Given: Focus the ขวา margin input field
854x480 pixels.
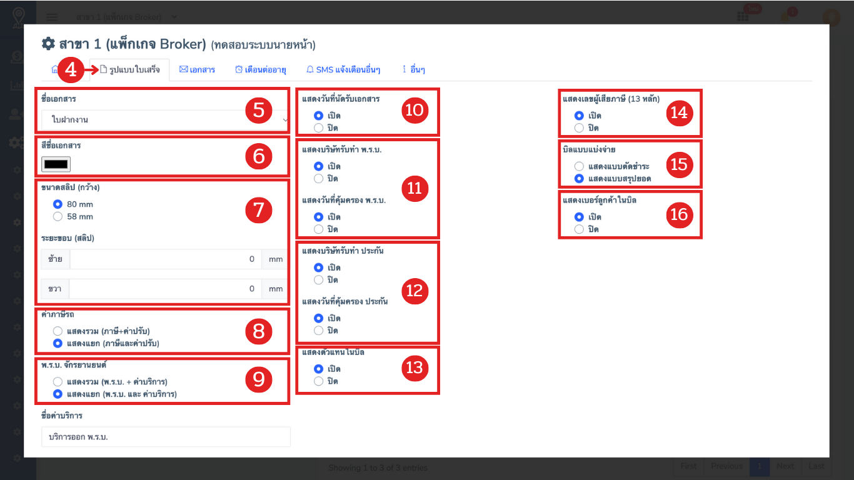Looking at the screenshot, I should (x=165, y=289).
